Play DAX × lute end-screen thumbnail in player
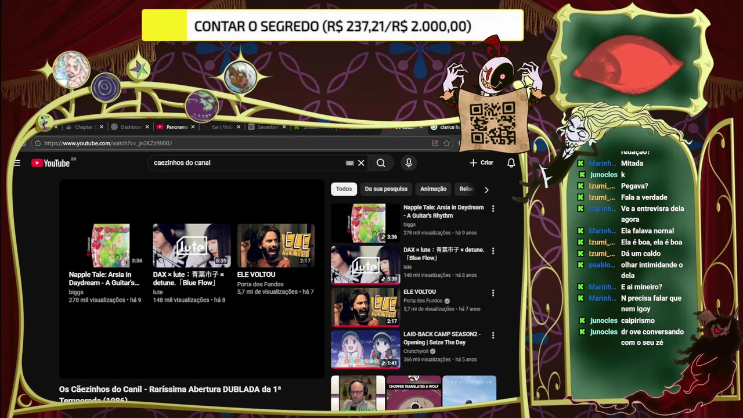The width and height of the screenshot is (743, 418). point(192,245)
